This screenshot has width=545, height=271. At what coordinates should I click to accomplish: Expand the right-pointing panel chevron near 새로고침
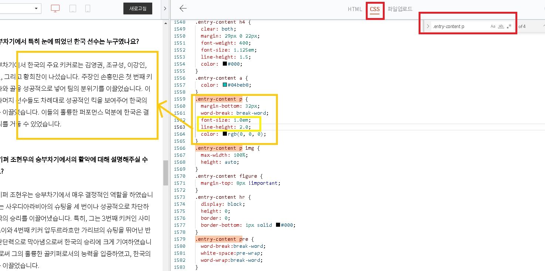(x=165, y=8)
